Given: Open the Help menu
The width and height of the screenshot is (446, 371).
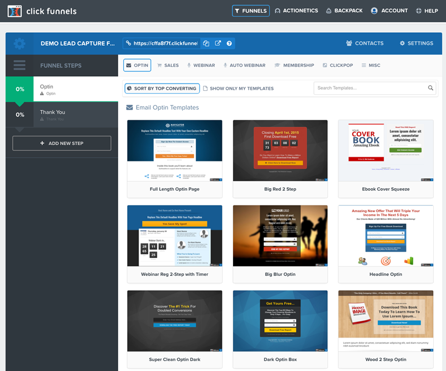Looking at the screenshot, I should click(427, 11).
